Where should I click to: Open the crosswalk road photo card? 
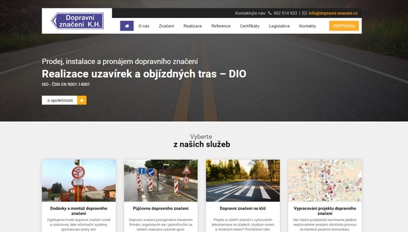[243, 180]
